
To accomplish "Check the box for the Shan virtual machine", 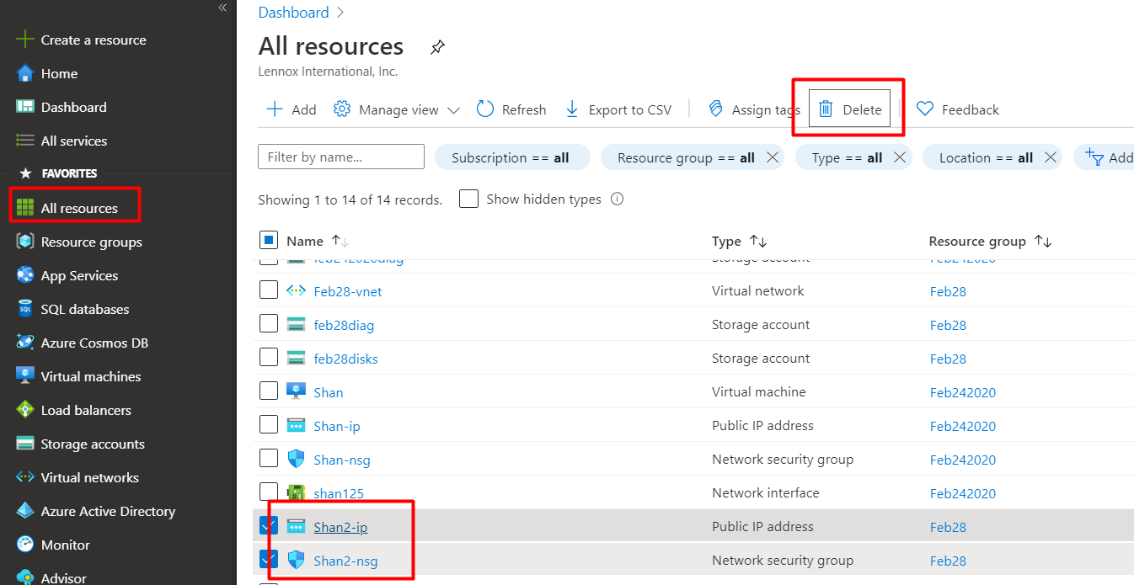I will click(x=269, y=391).
